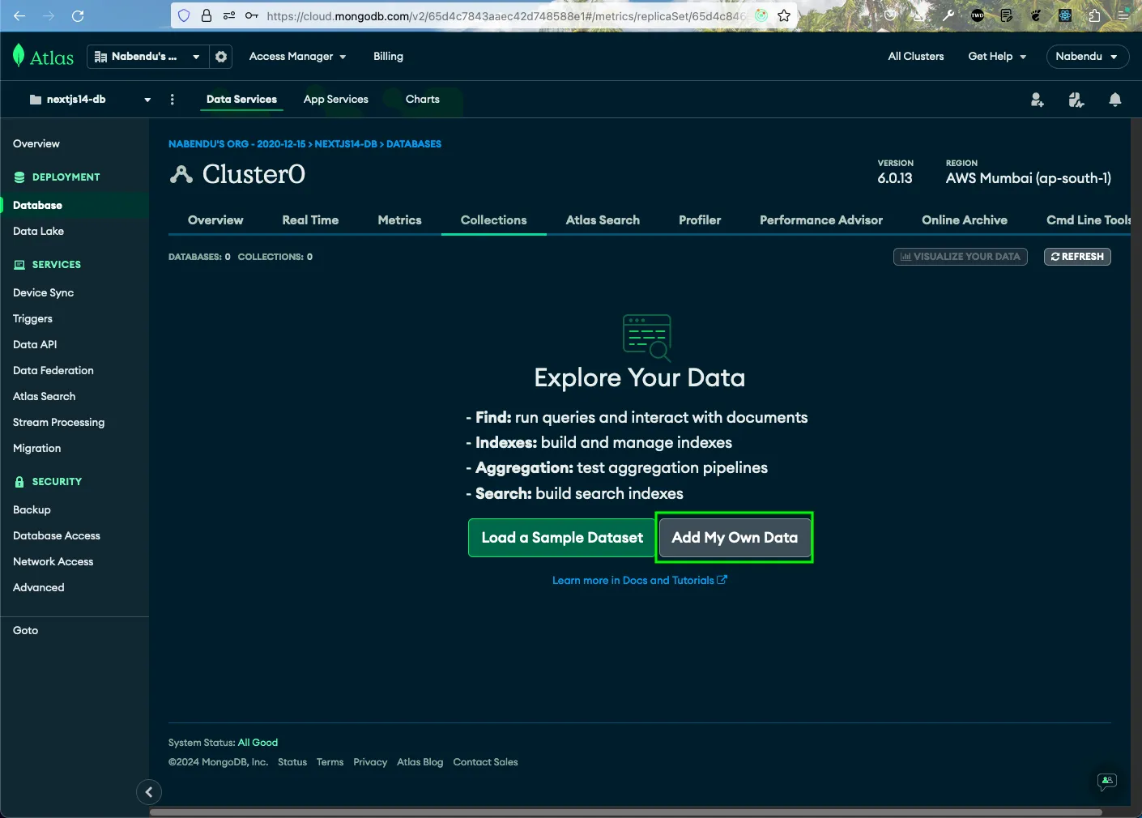
Task: Click the NABENDU'S ORG breadcrumb link
Action: (236, 144)
